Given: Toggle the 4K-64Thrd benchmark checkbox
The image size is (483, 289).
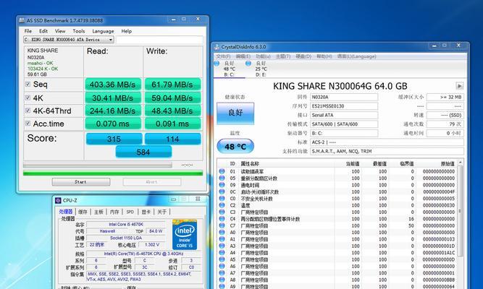Looking at the screenshot, I should [28, 111].
